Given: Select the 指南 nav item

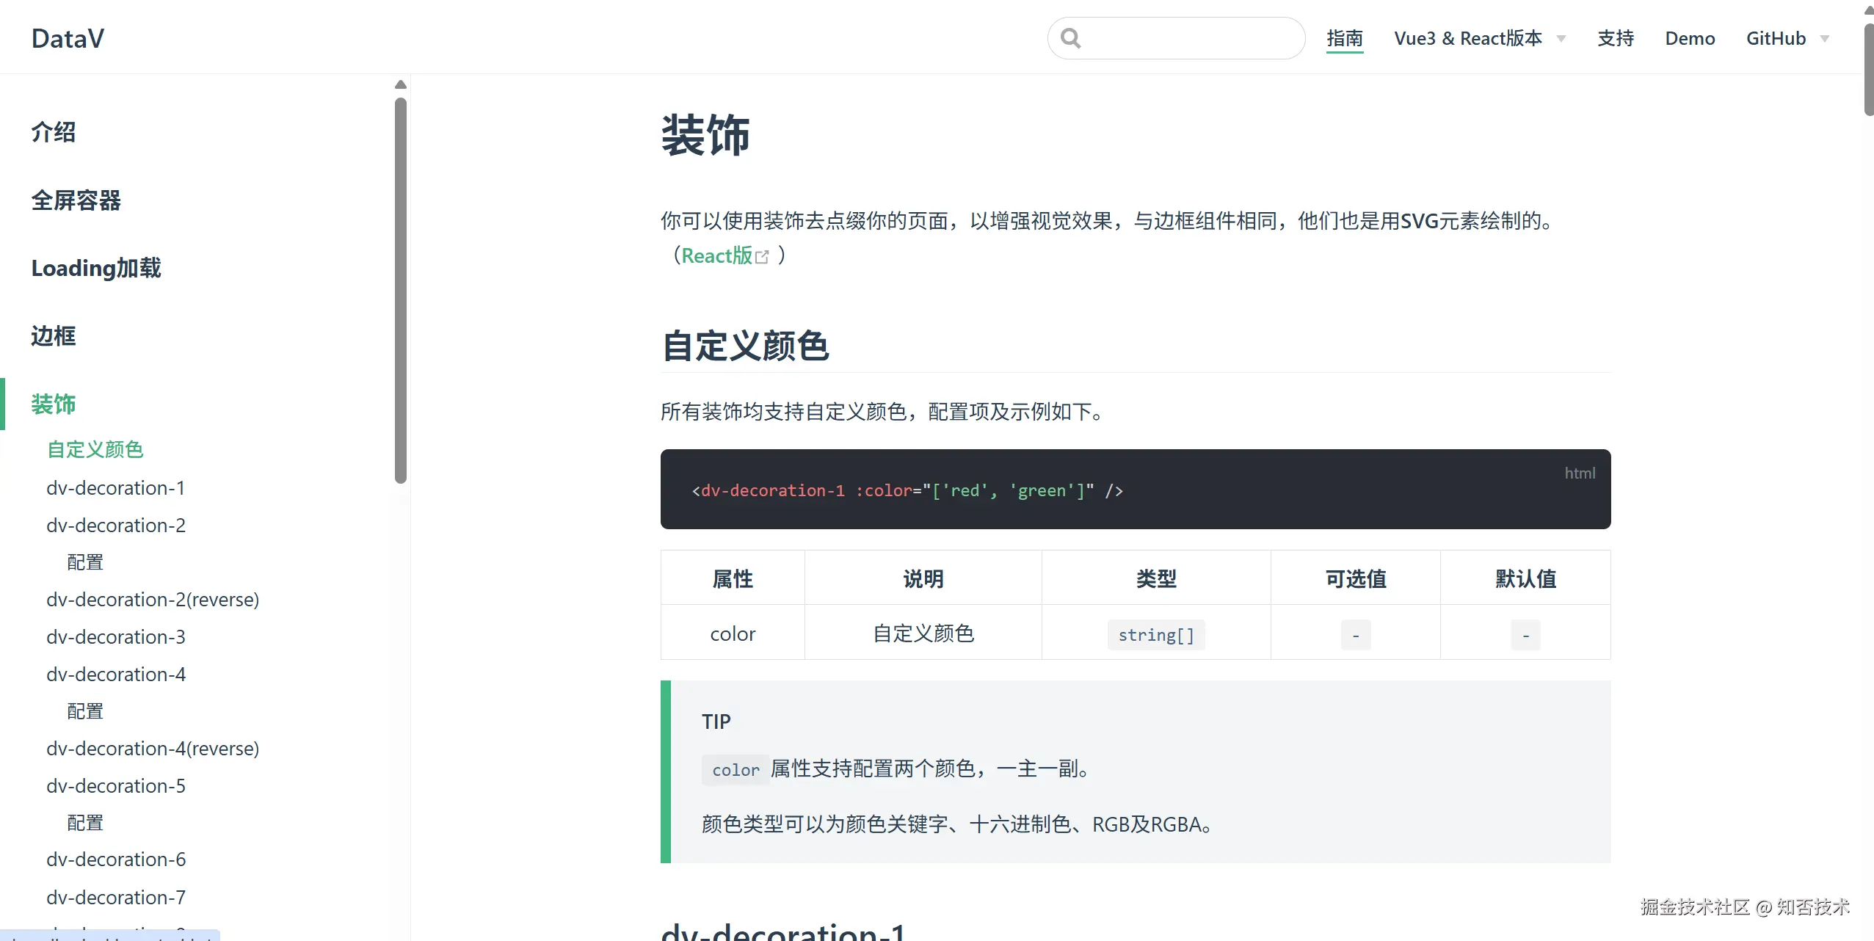Looking at the screenshot, I should (x=1344, y=38).
